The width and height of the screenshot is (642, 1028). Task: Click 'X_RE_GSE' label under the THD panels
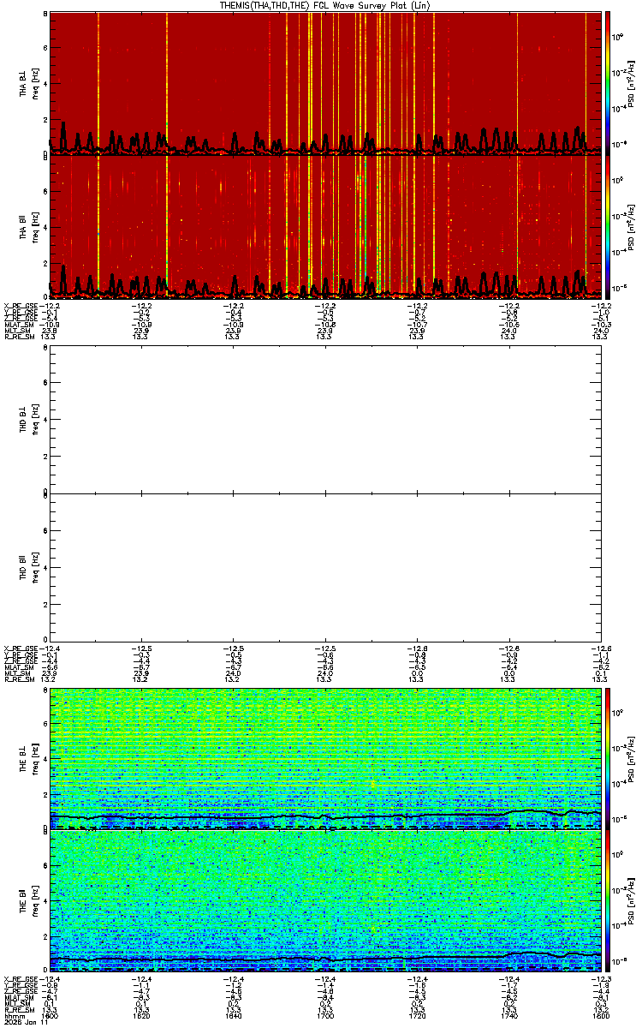point(20,647)
